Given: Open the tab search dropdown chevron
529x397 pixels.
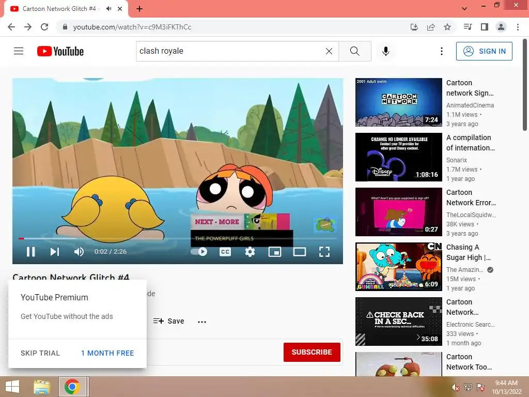Looking at the screenshot, I should [464, 8].
